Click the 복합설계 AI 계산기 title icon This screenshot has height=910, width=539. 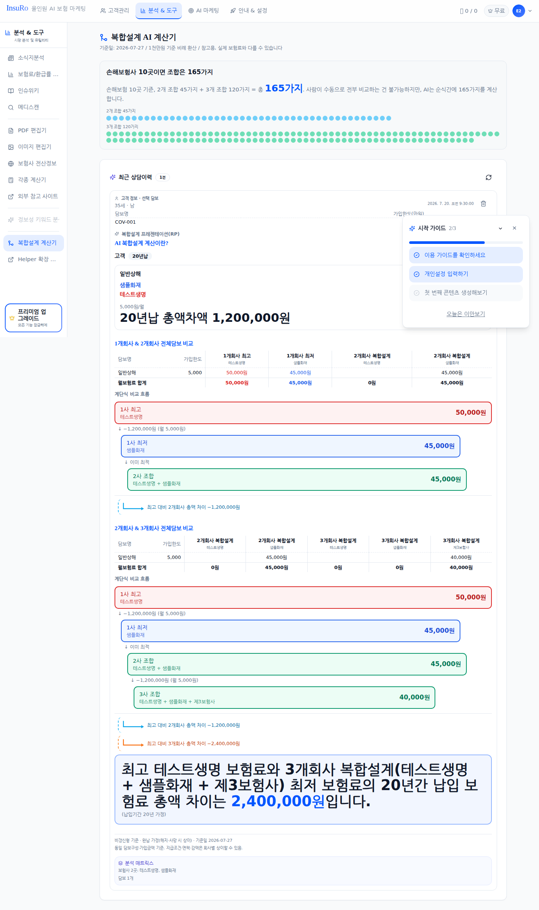104,37
